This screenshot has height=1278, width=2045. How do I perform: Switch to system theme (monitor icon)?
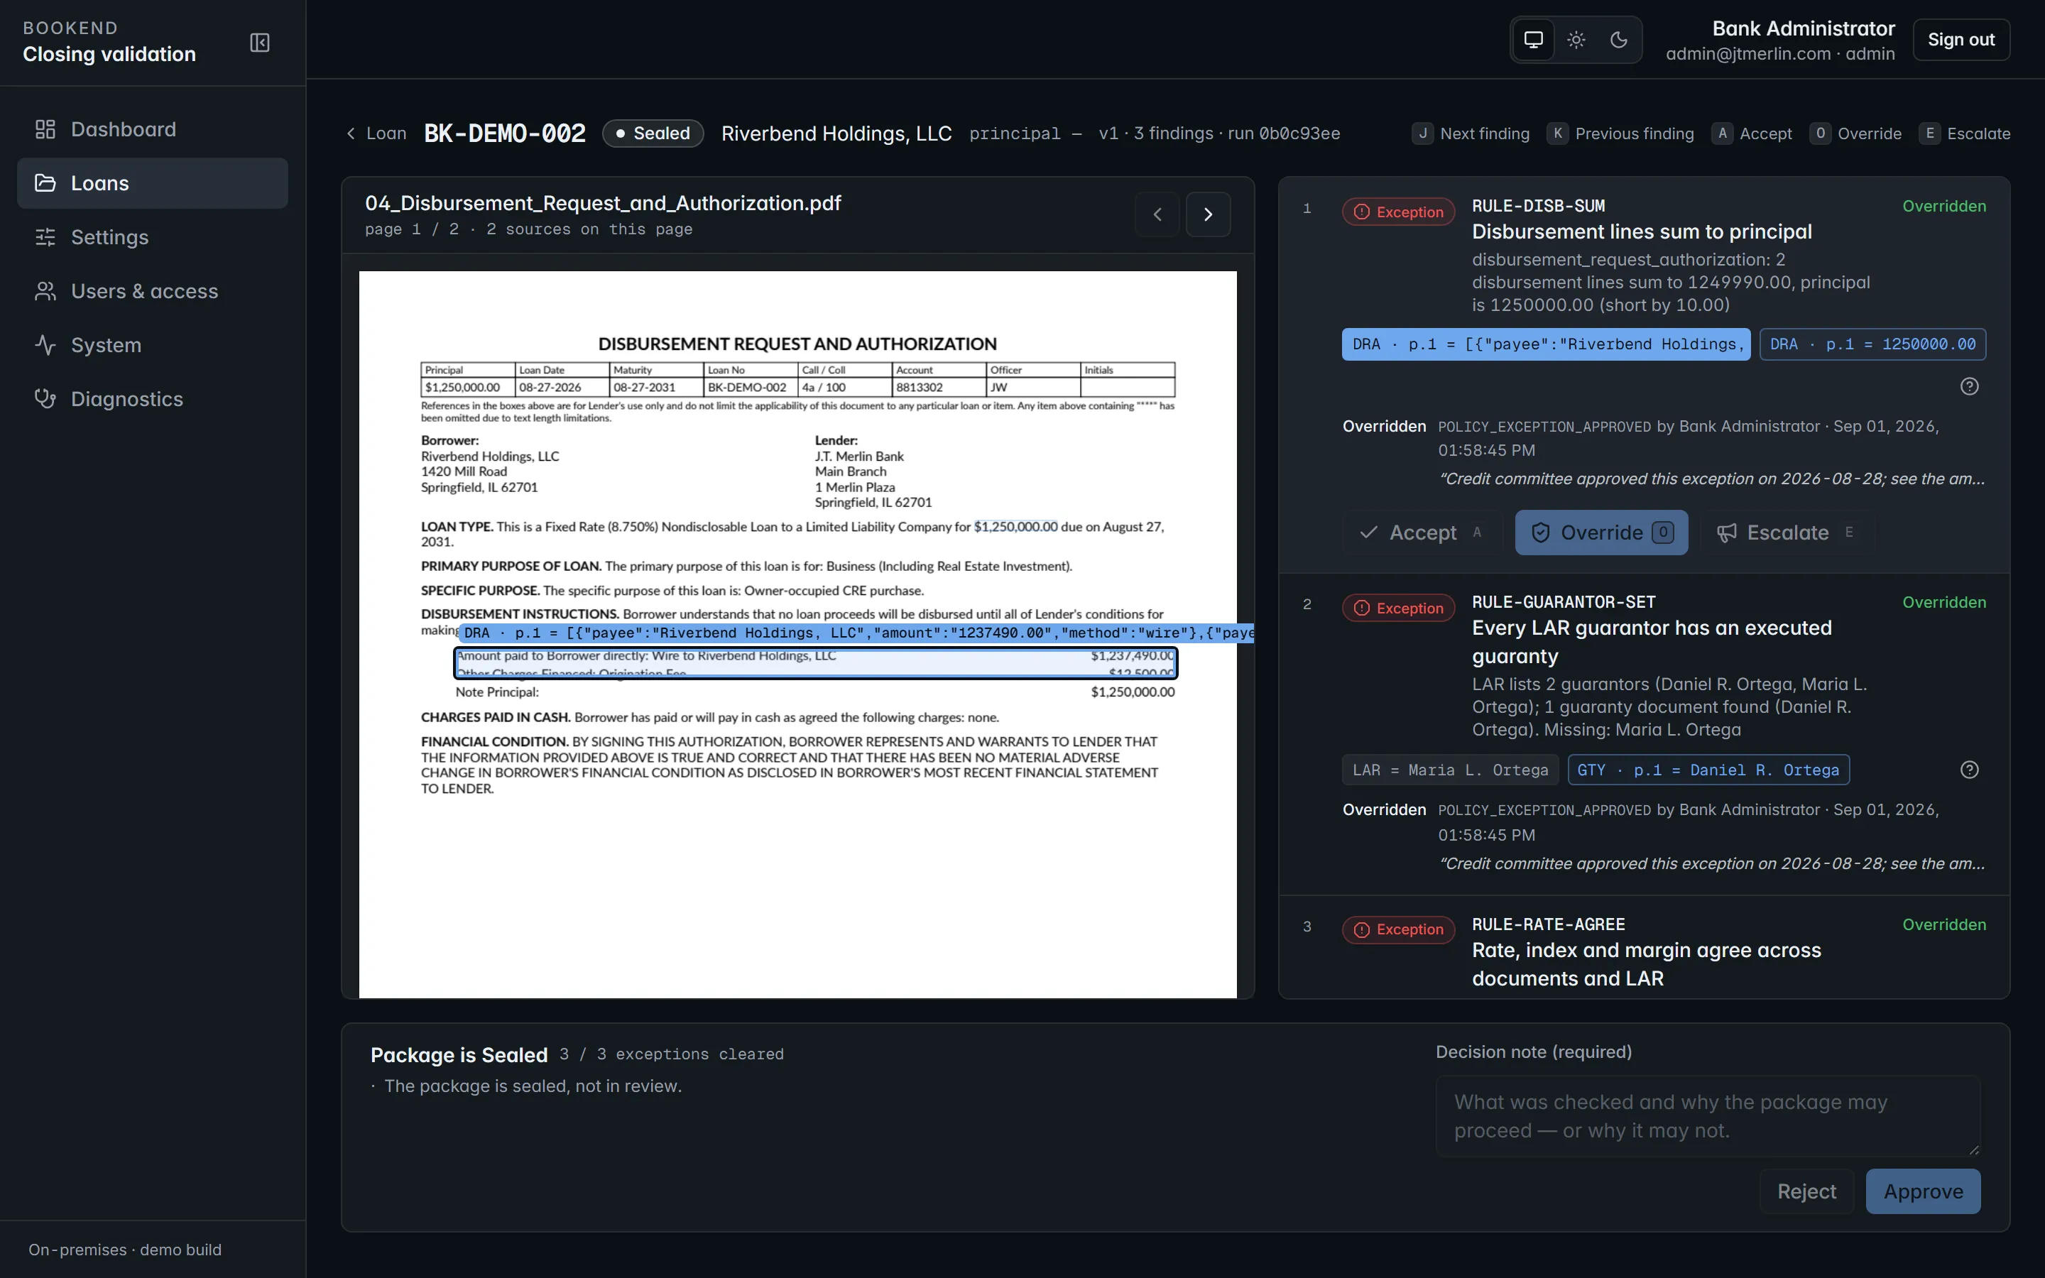click(1534, 40)
